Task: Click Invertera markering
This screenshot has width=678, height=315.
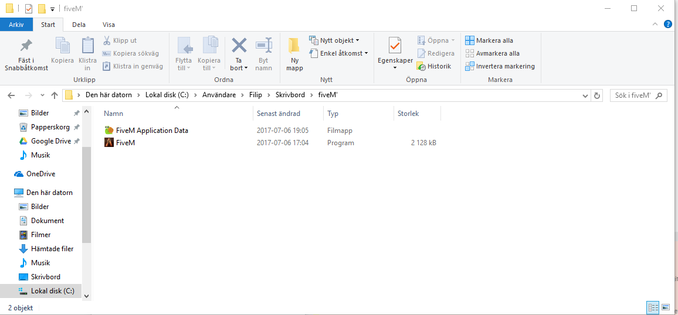Action: (x=500, y=66)
